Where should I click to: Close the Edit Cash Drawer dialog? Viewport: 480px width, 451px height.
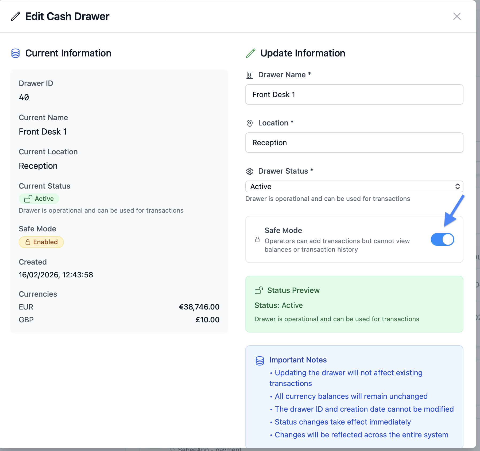(x=457, y=16)
